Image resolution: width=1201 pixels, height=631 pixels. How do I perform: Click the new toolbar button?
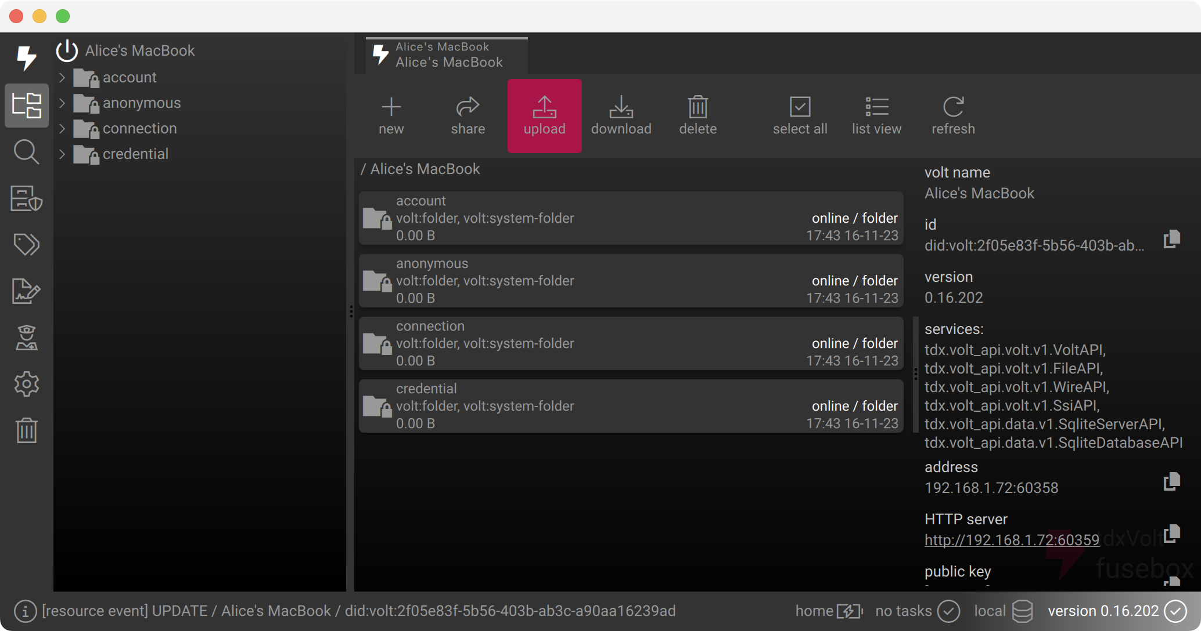pos(391,116)
